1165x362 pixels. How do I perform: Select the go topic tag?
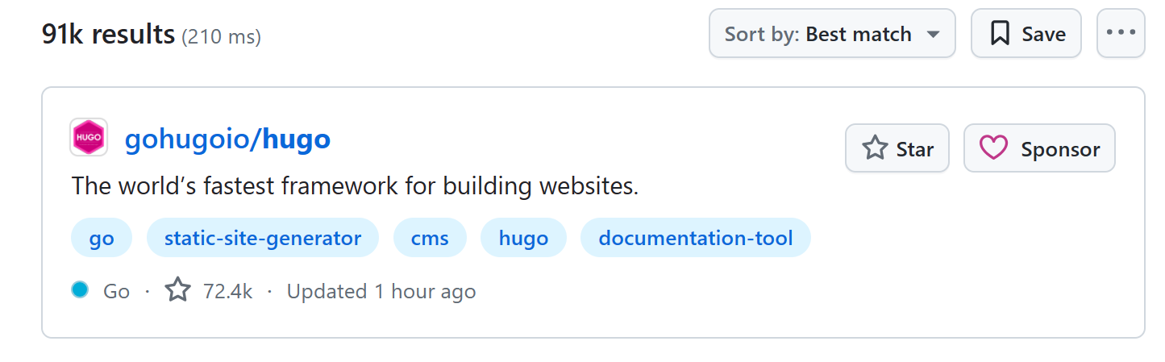coord(102,238)
